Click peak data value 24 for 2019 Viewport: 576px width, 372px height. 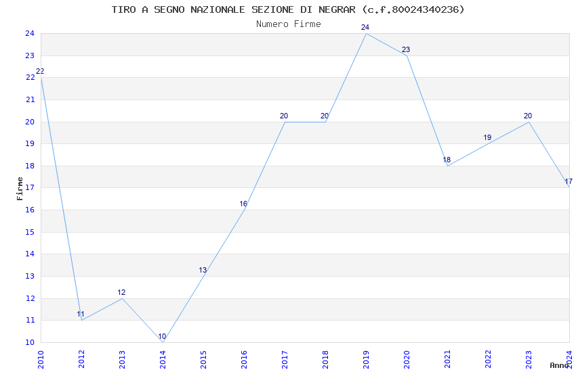point(365,28)
